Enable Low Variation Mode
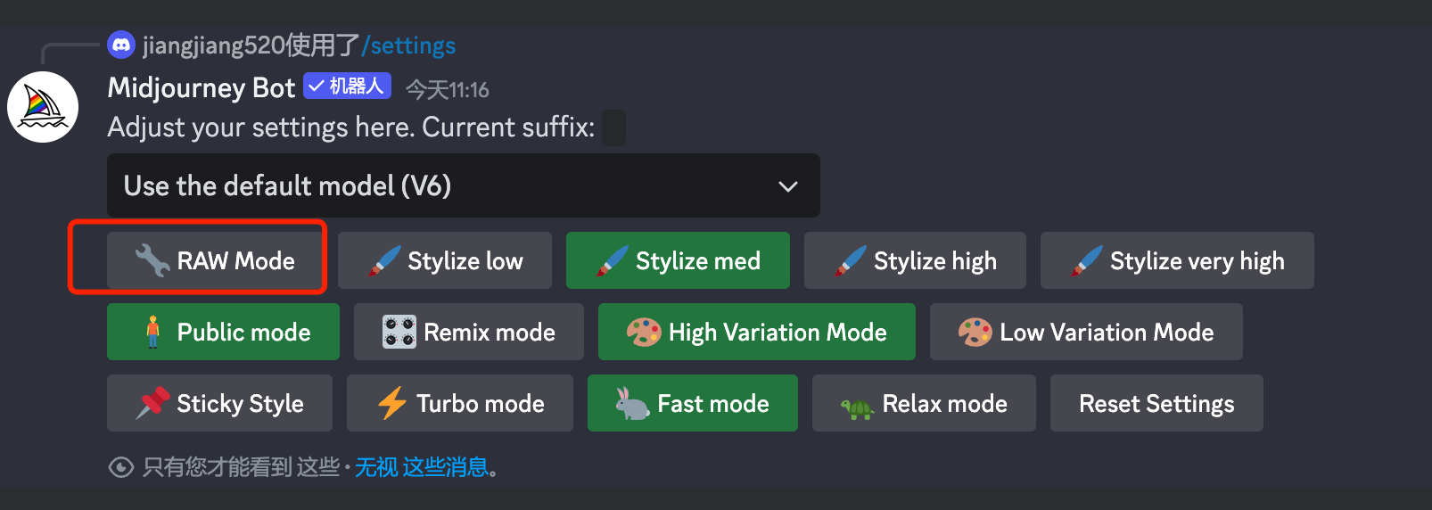This screenshot has width=1432, height=510. click(x=1086, y=332)
